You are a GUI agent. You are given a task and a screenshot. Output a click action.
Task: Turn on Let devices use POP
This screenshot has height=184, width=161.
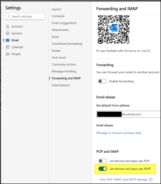103,161
